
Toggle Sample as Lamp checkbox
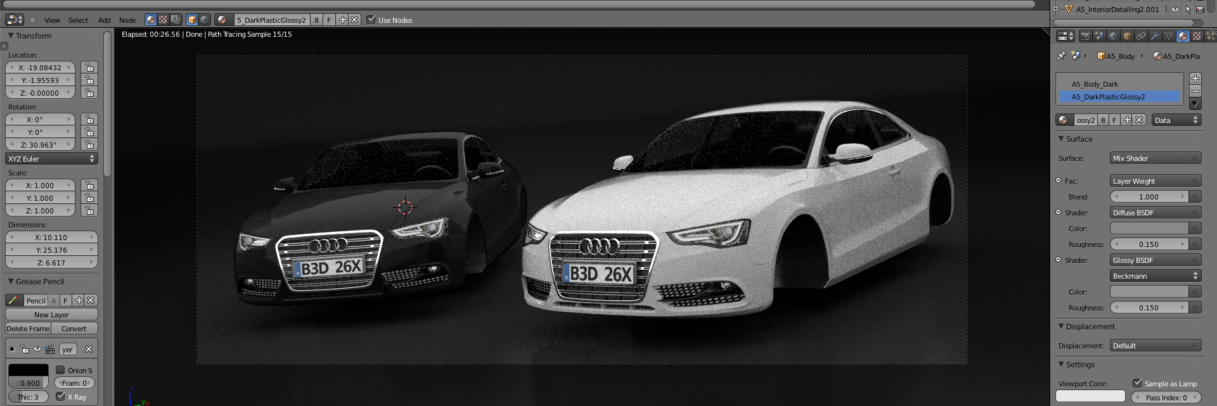[1137, 383]
